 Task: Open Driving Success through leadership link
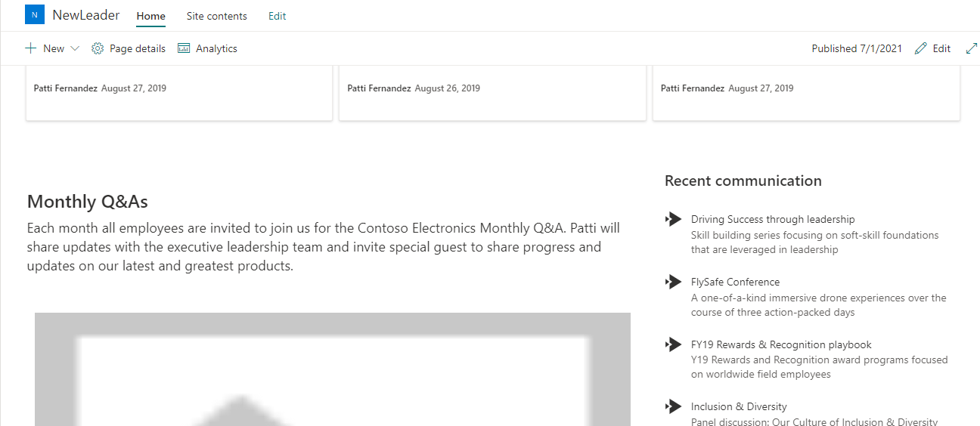tap(773, 219)
